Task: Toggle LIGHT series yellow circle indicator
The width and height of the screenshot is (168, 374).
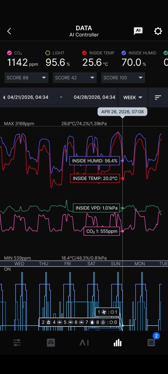Action: coord(48,53)
